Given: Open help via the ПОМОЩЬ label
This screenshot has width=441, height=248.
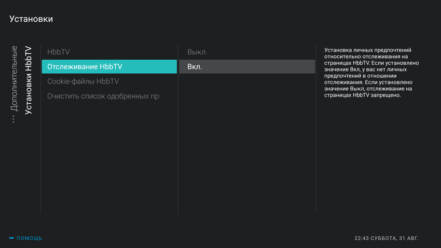Looking at the screenshot, I should click(30, 238).
